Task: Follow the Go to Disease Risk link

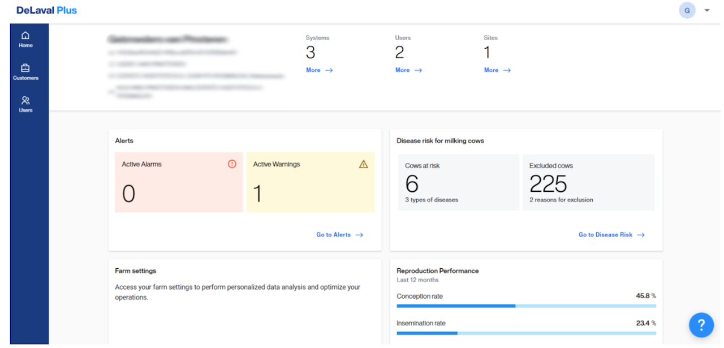Action: coord(611,235)
